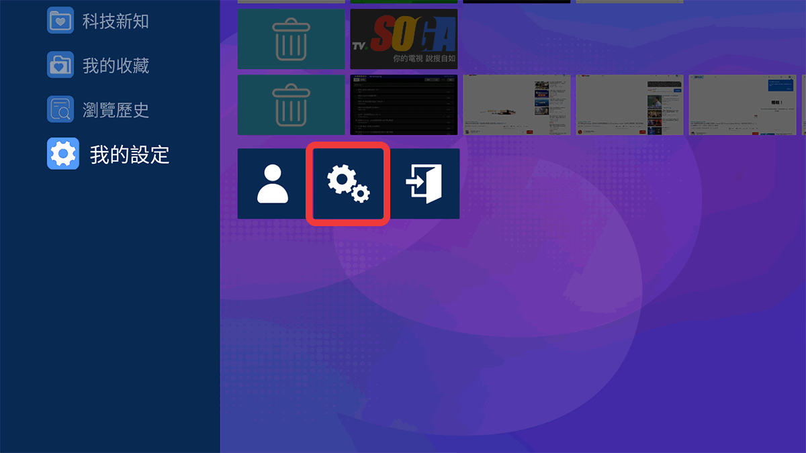Open the 糟糕！ error page thumbnail

[x=742, y=105]
